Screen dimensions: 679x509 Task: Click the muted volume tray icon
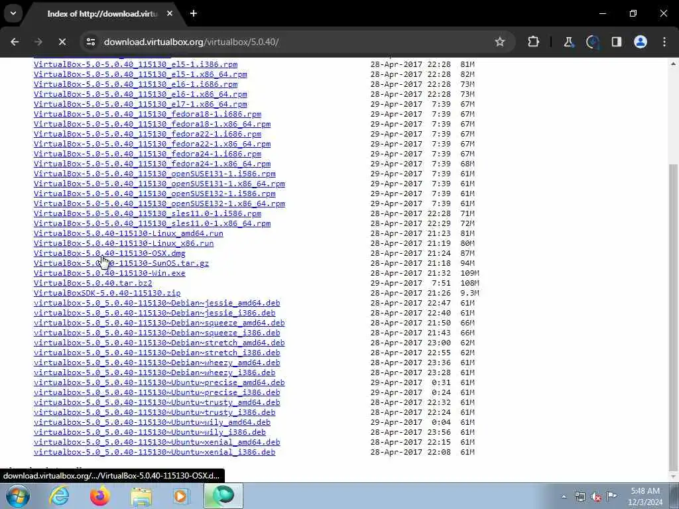click(x=596, y=497)
